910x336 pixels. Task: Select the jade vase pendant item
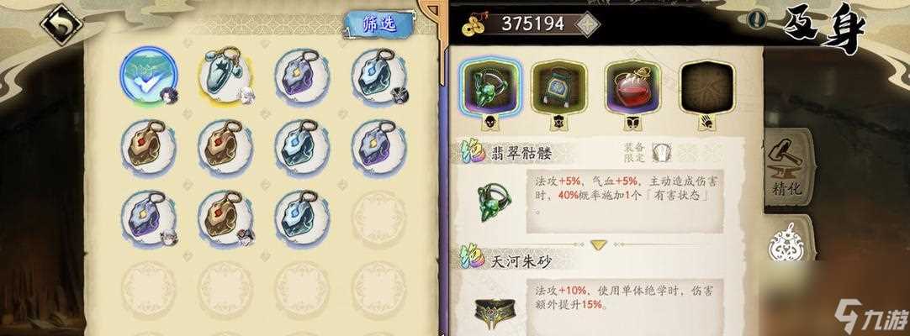pos(225,76)
